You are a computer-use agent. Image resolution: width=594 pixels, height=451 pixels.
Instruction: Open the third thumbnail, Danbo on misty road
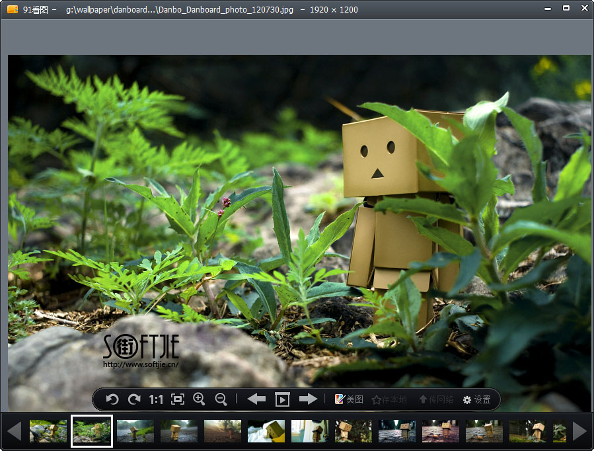pos(135,431)
